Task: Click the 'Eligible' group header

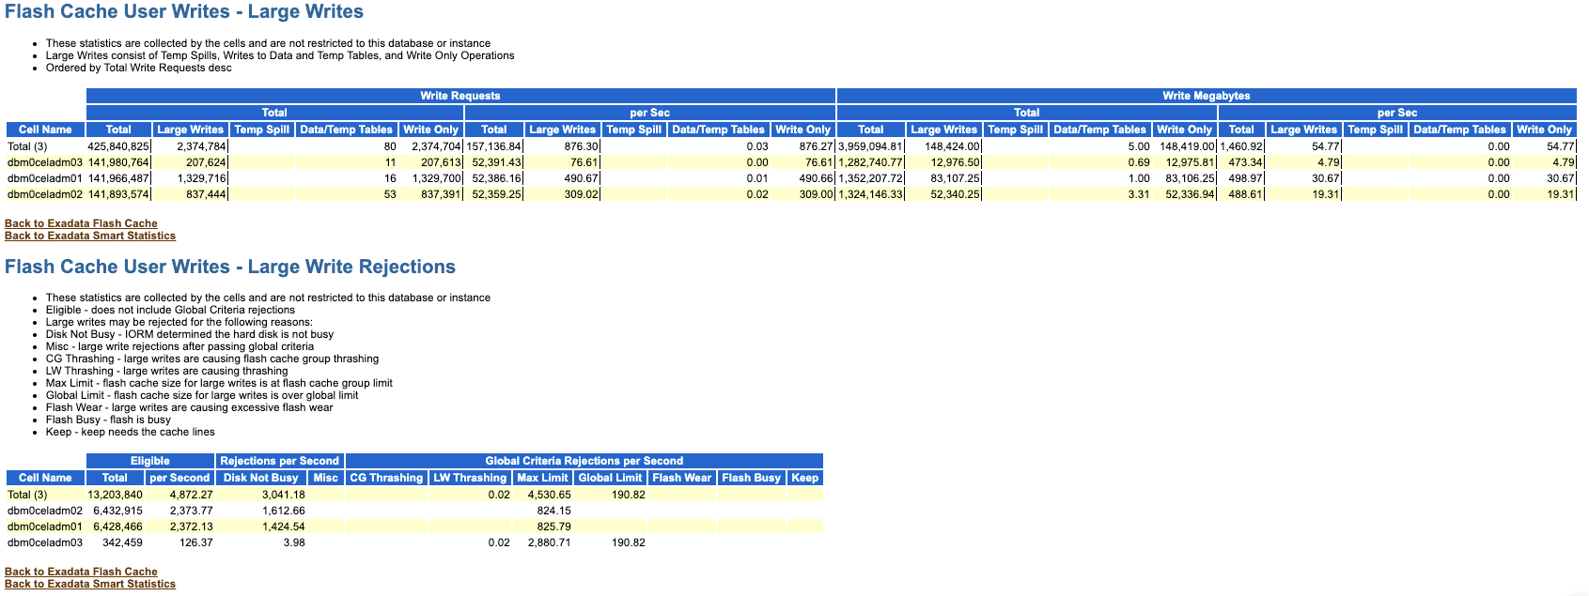Action: point(150,461)
